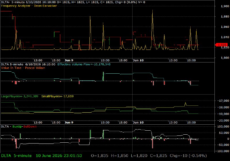The image size is (230, 161).
Task: Click the 1,900 price axis label
Action: [225, 6]
